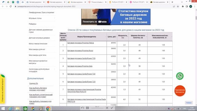Restart recording with the undo arrow
Image resolution: width=197 pixels, height=111 pixels.
pos(82,108)
